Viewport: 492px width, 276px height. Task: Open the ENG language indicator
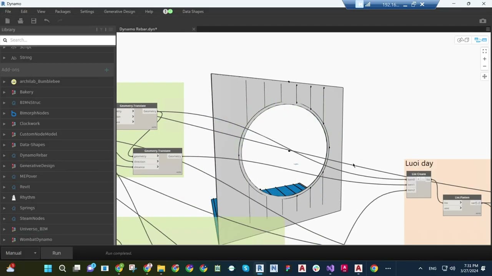tap(432, 268)
